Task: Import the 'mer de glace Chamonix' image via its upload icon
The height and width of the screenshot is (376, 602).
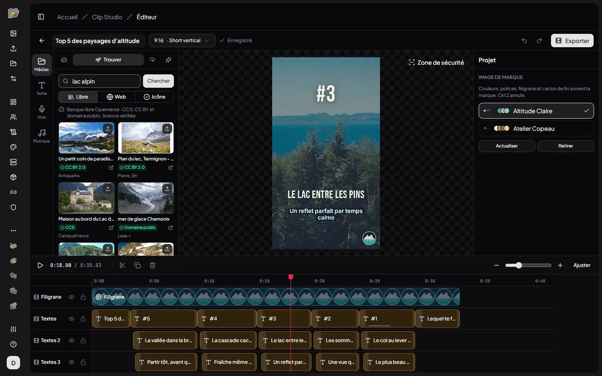Action: (x=167, y=189)
